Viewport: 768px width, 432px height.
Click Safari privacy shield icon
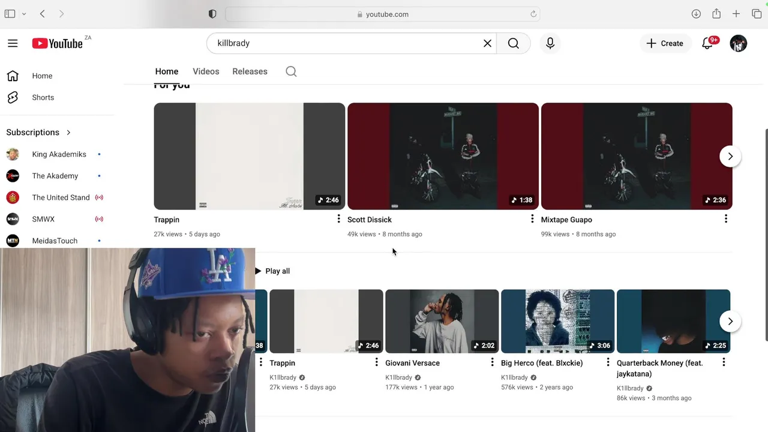(x=212, y=14)
